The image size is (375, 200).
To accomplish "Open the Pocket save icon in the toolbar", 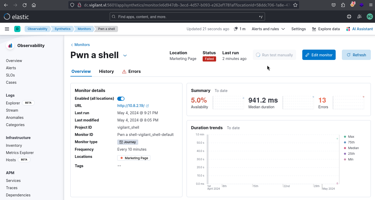I will (334, 5).
